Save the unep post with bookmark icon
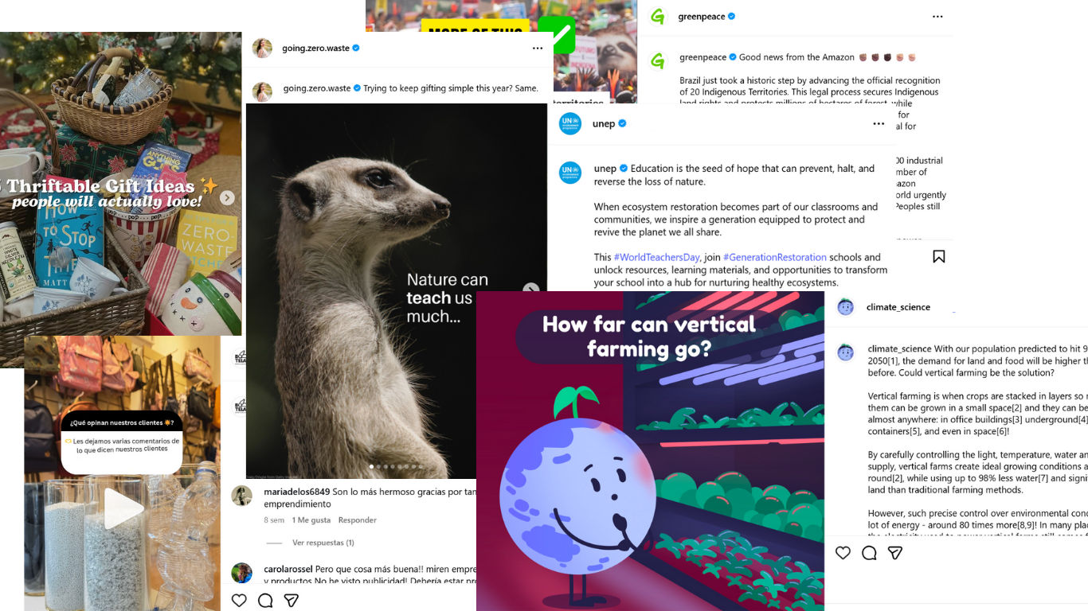 click(939, 256)
